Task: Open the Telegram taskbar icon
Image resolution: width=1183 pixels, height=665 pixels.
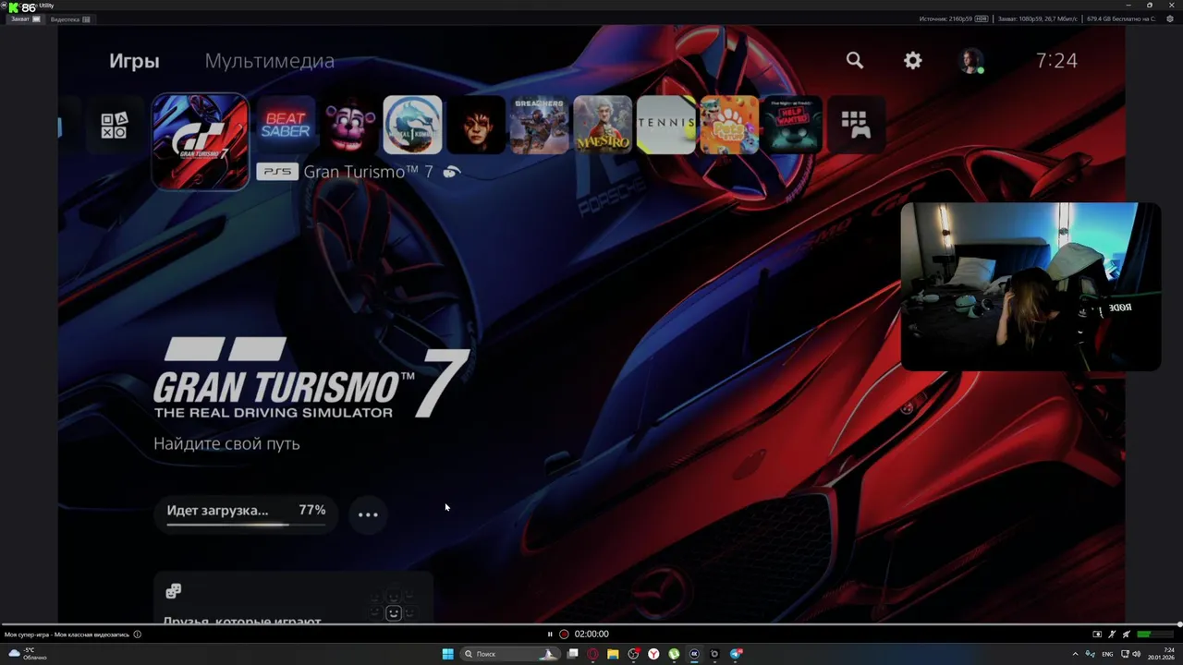Action: (x=736, y=654)
